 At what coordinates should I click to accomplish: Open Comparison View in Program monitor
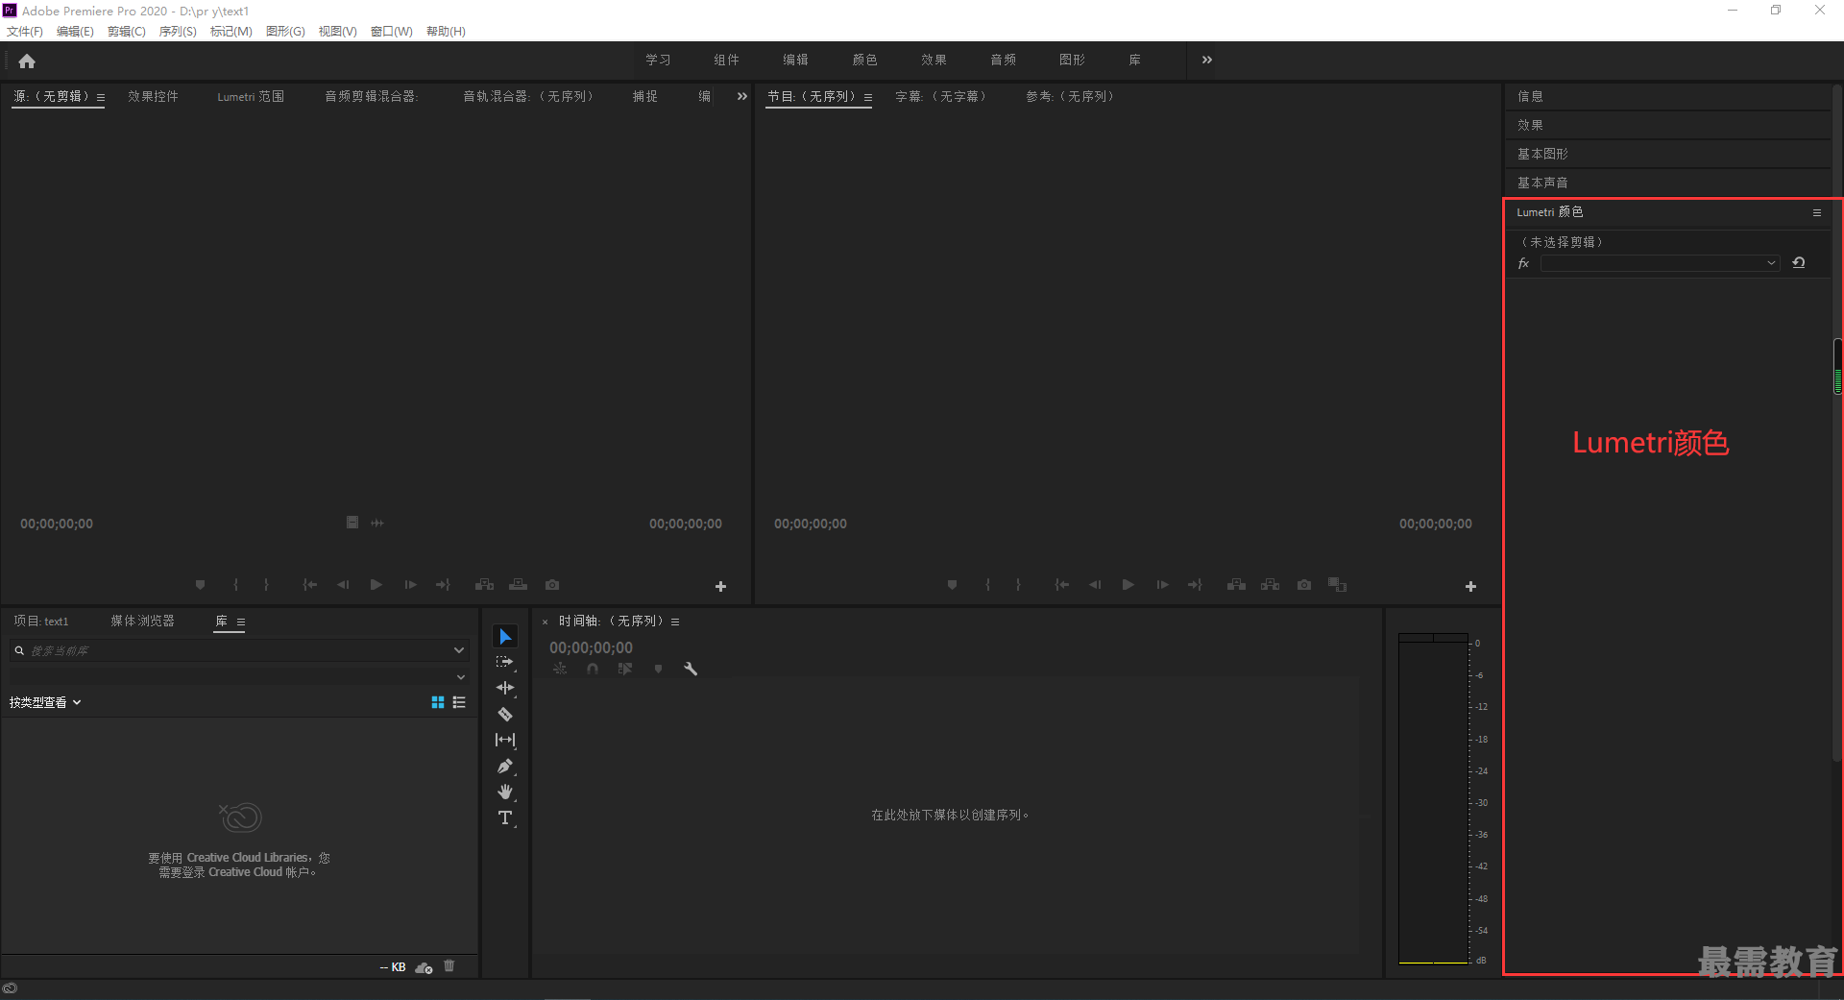coord(1337,584)
